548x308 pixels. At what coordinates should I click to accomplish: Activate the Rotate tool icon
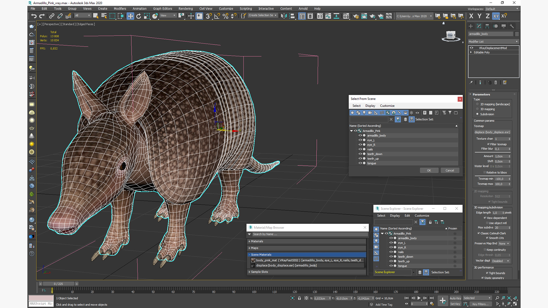click(138, 16)
